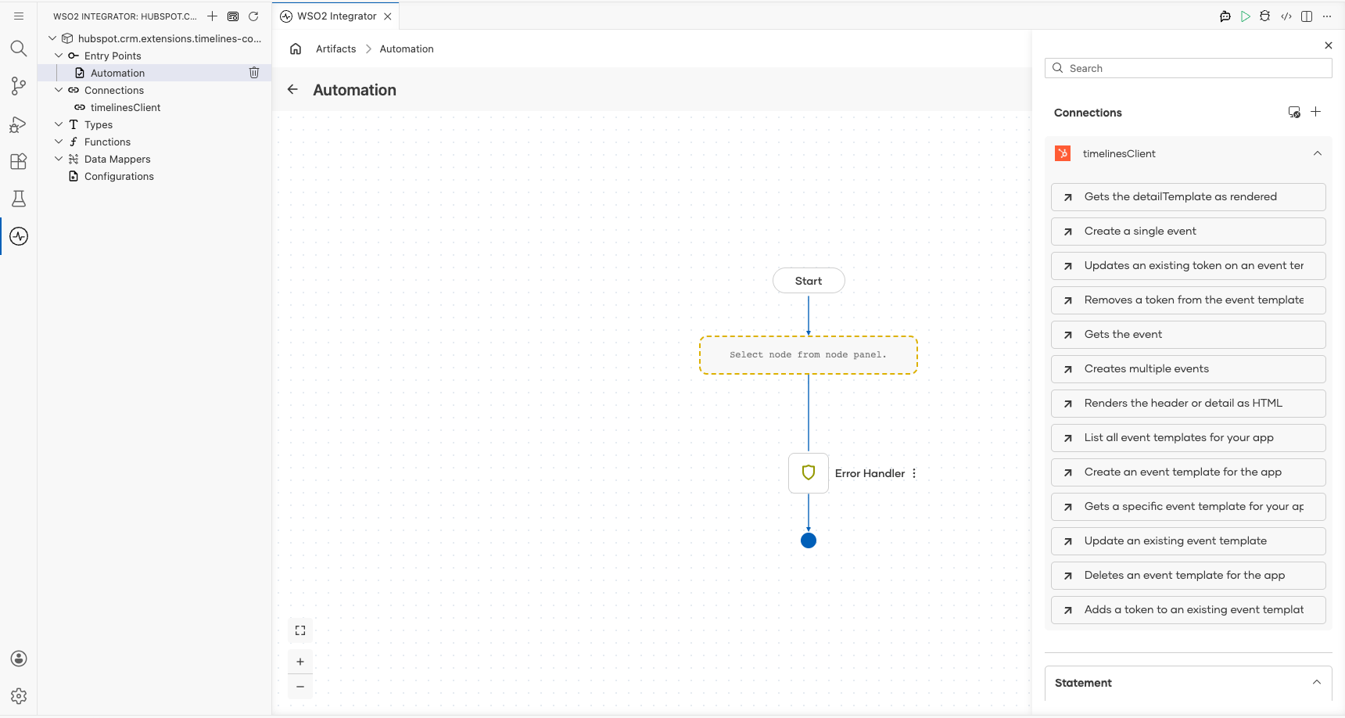Click the debug icon in editor toolbar

[x=1265, y=16]
